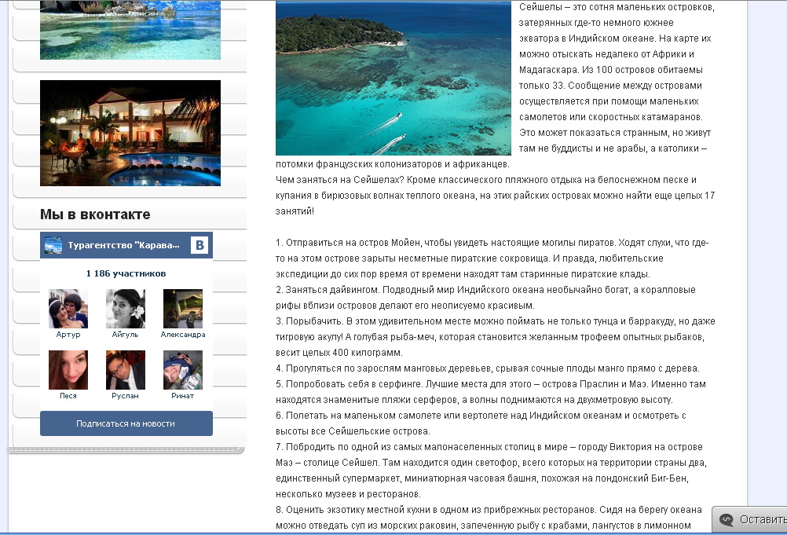Open the night hotel pool photo

tap(130, 133)
